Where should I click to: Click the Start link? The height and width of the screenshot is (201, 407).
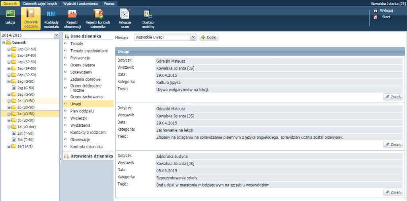[x=386, y=17]
